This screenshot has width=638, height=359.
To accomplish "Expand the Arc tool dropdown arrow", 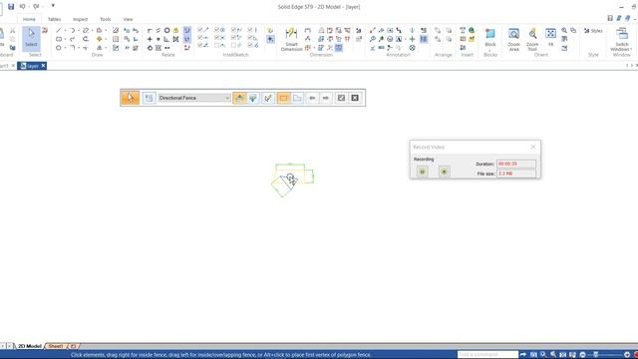I will coord(79,31).
